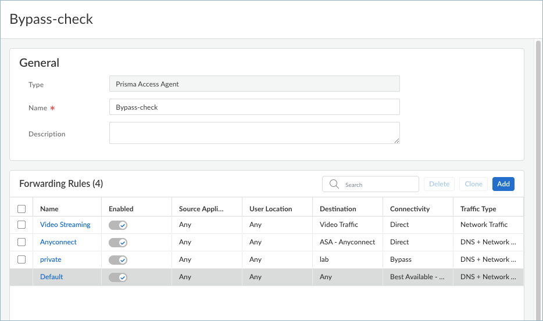Open the private forwarding rule
This screenshot has width=543, height=321.
click(51, 259)
